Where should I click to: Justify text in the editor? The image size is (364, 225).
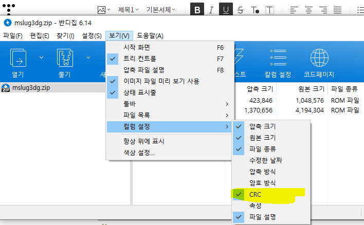pos(337,10)
